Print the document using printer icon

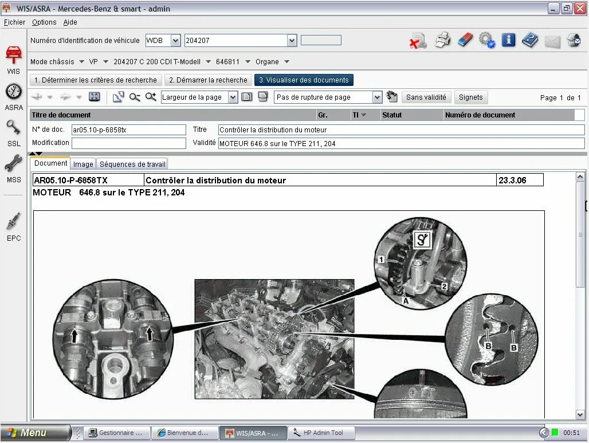coord(443,40)
